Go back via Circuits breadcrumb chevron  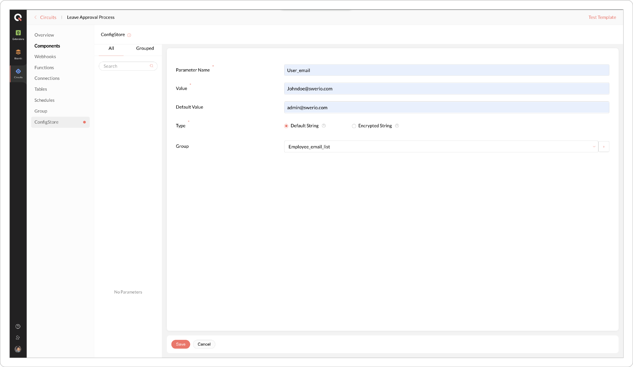coord(35,17)
